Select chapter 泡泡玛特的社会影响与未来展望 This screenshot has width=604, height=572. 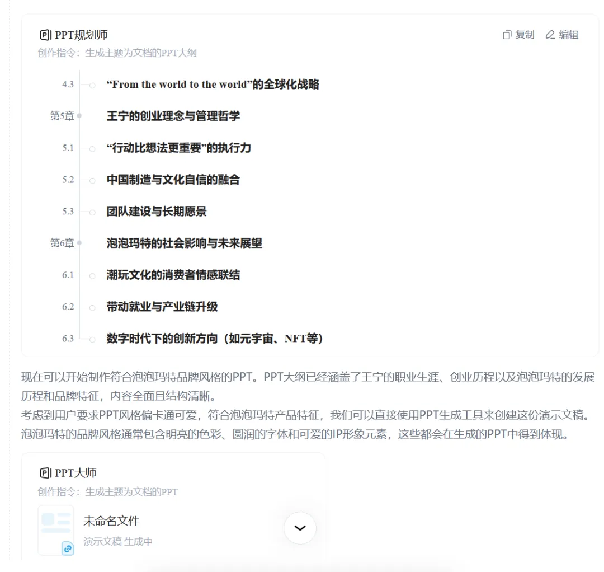184,243
